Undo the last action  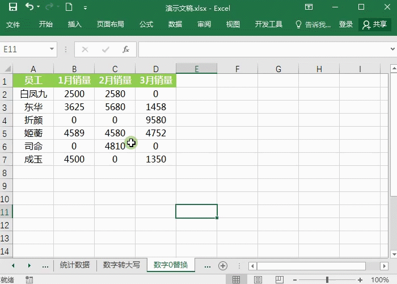[29, 7]
